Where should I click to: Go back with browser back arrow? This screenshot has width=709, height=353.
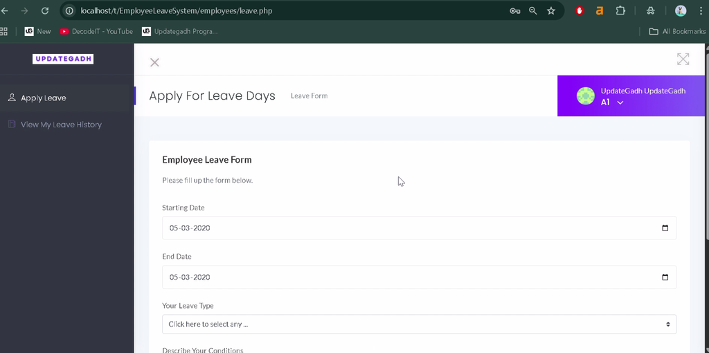5,11
